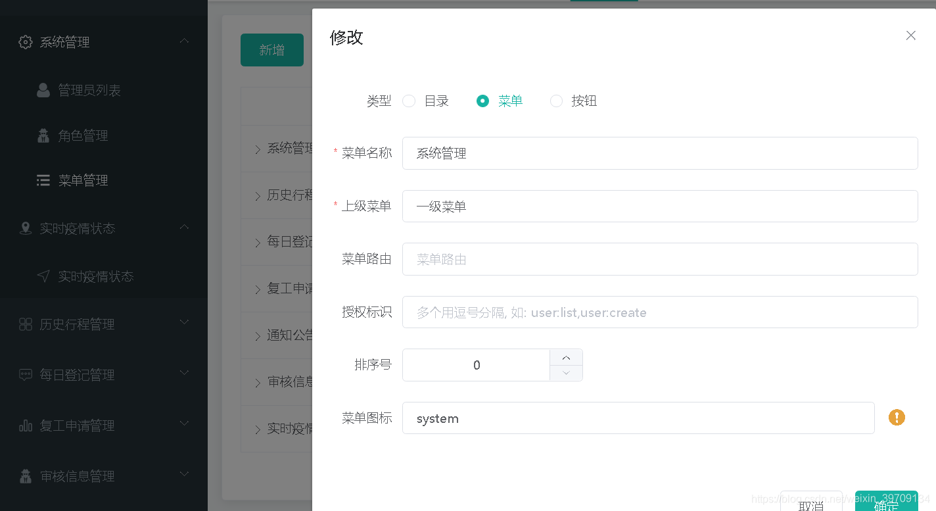Click the chat bubble icon beside 每日登记管理
Screen dimensions: 936x511
click(26, 375)
